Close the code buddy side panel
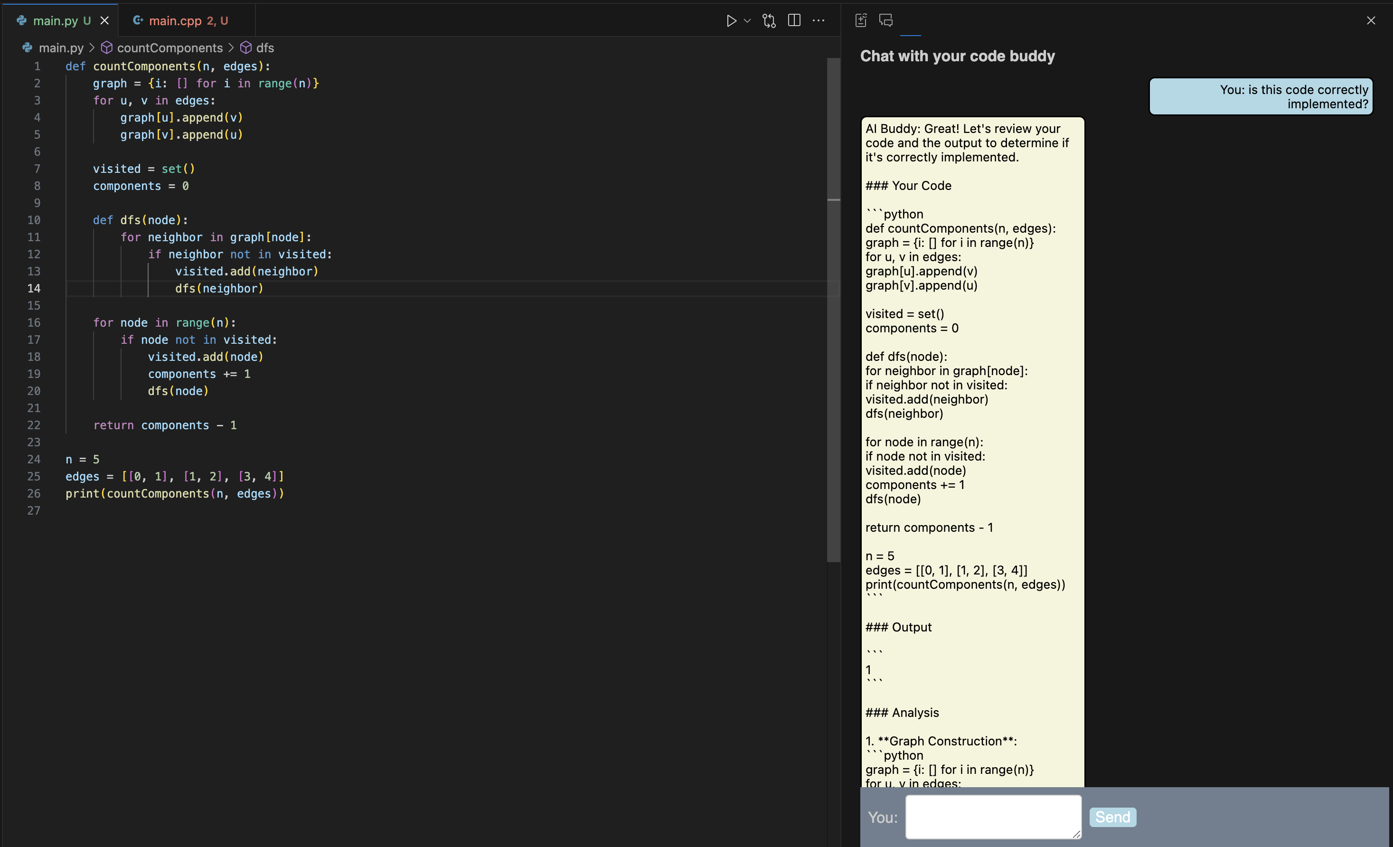This screenshot has height=847, width=1393. (x=1370, y=21)
